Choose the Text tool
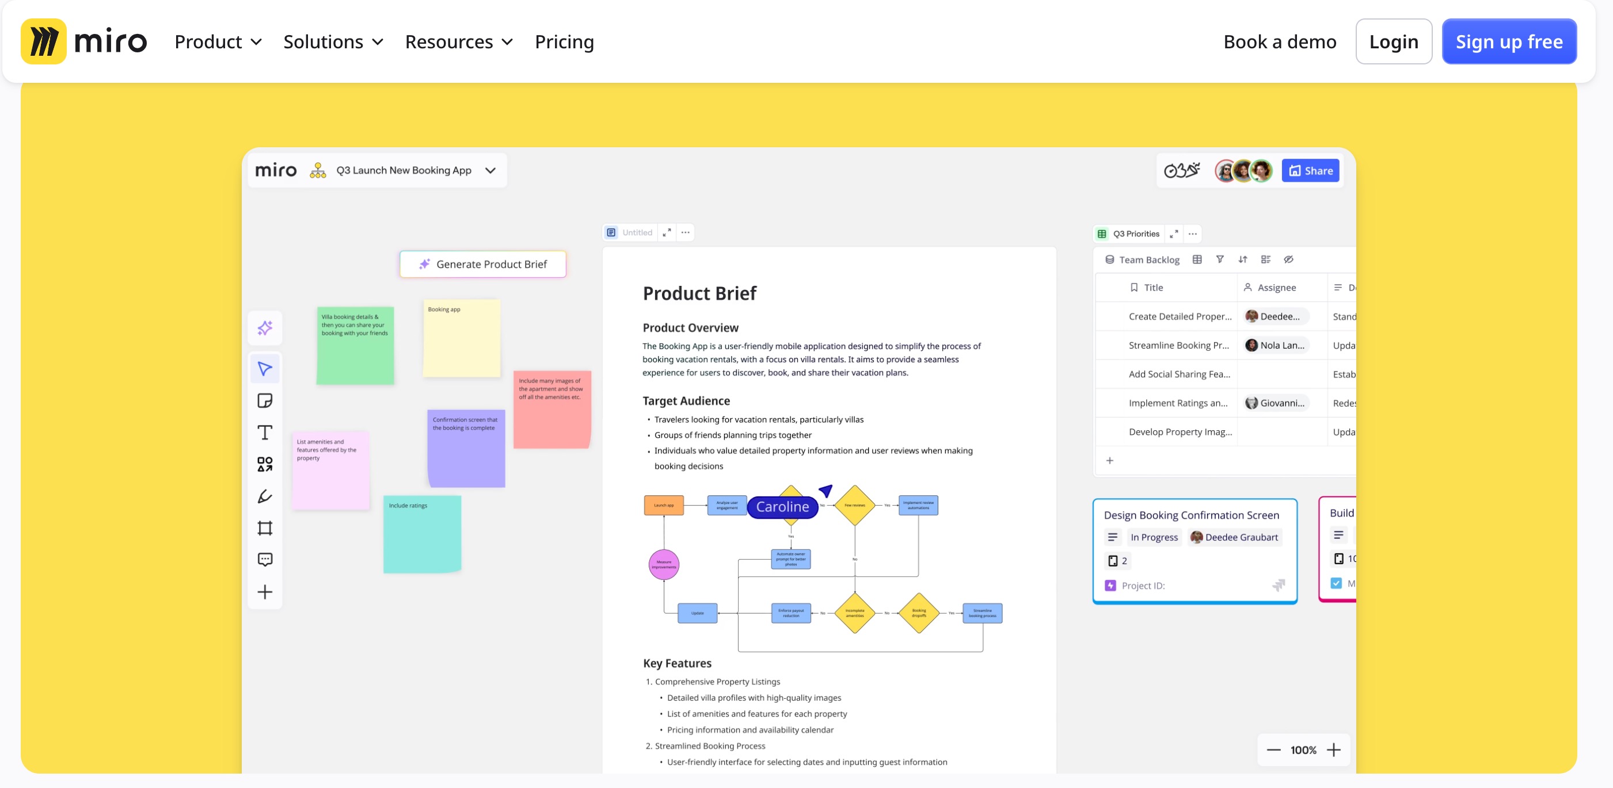Image resolution: width=1613 pixels, height=788 pixels. point(265,432)
